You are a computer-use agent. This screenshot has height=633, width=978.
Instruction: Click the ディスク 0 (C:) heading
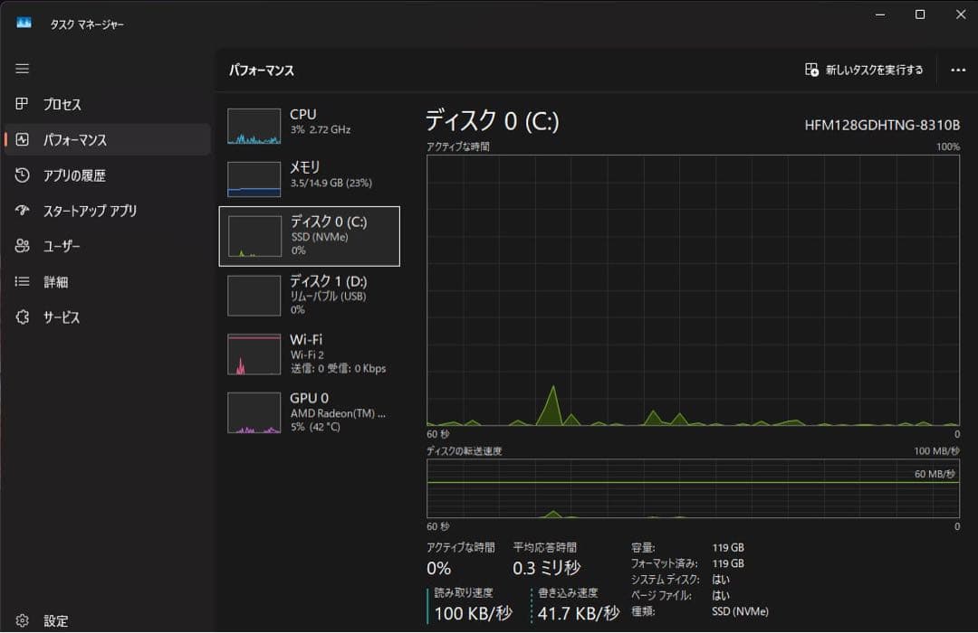(x=493, y=120)
